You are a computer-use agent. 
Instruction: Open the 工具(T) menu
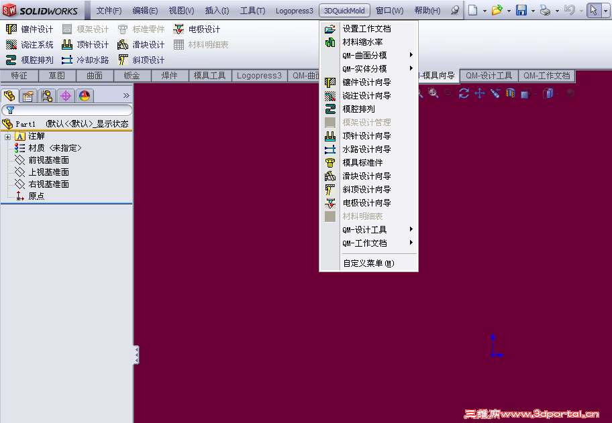click(x=252, y=11)
